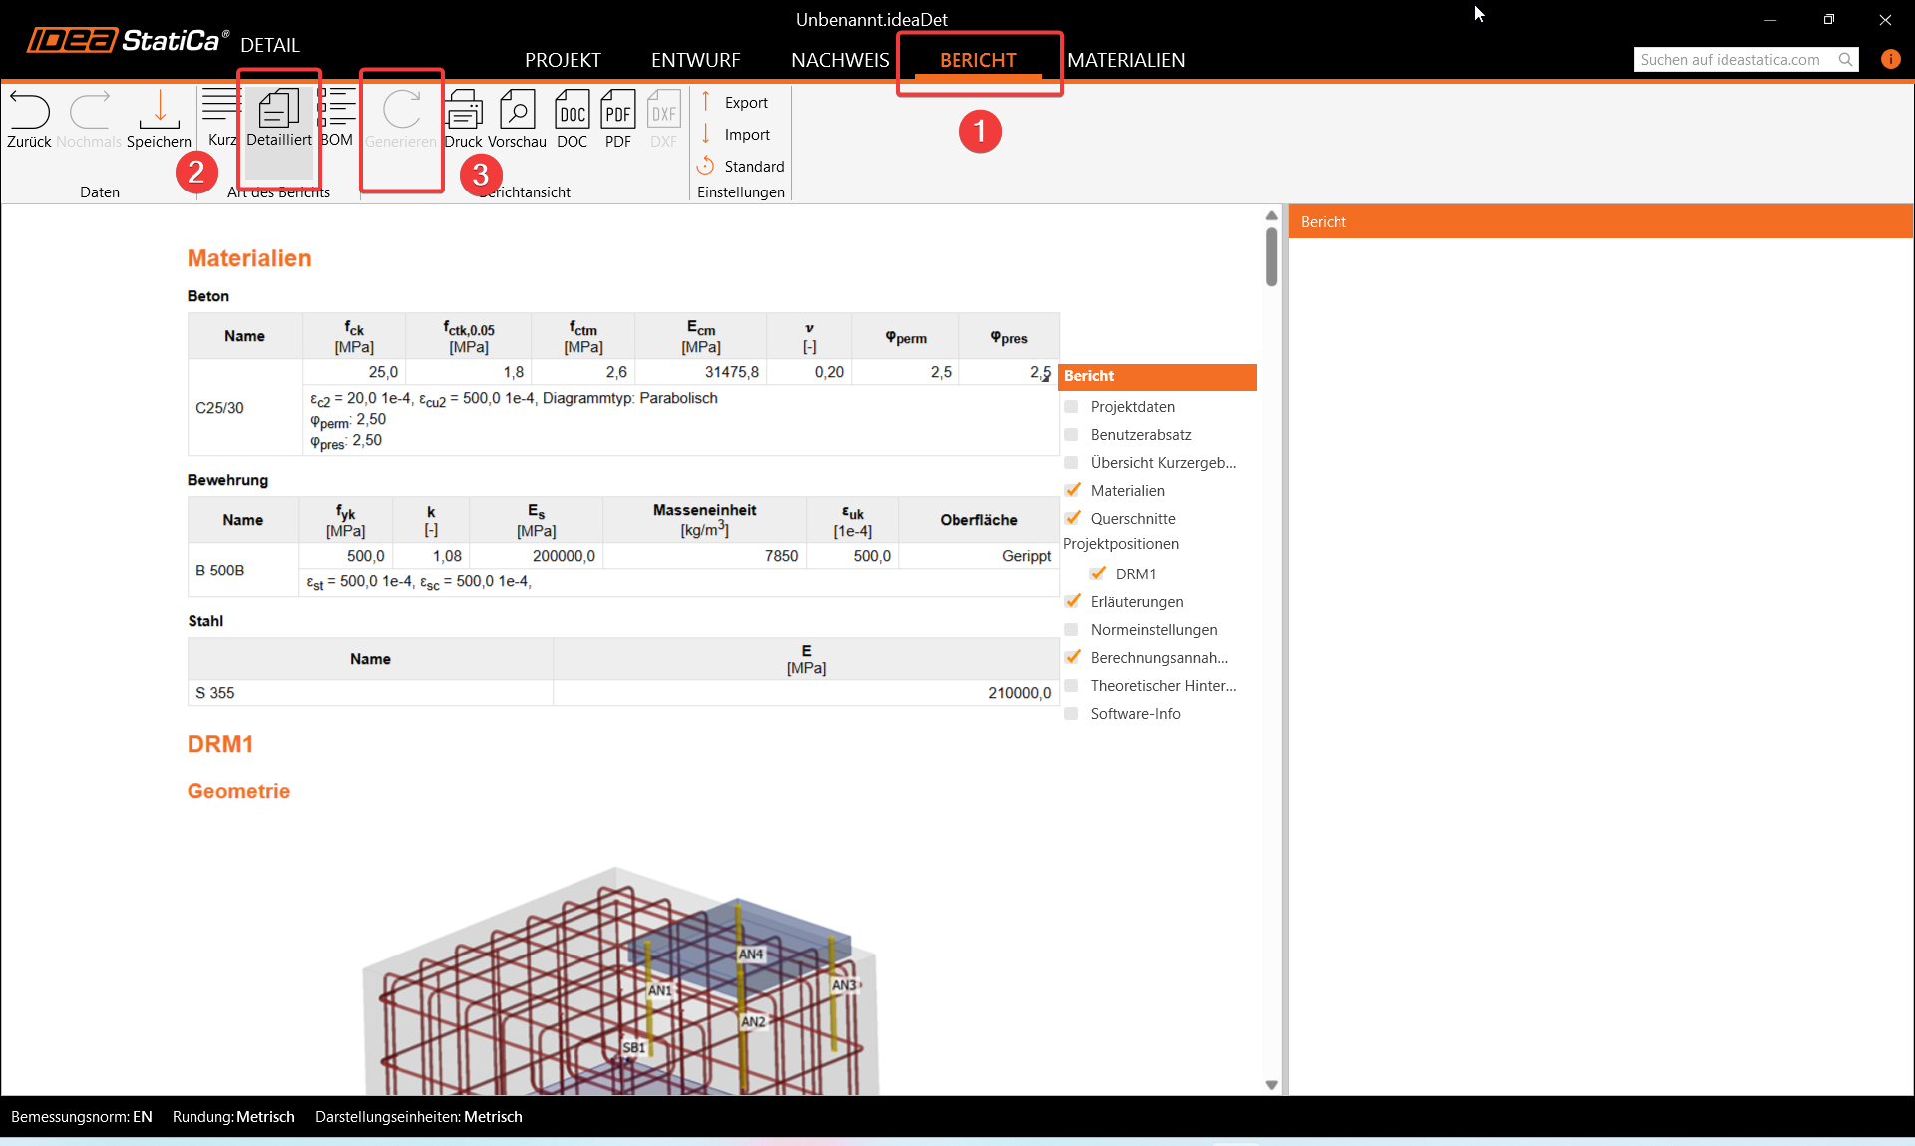This screenshot has height=1146, width=1915.
Task: Click the Export settings button
Action: pos(744,103)
